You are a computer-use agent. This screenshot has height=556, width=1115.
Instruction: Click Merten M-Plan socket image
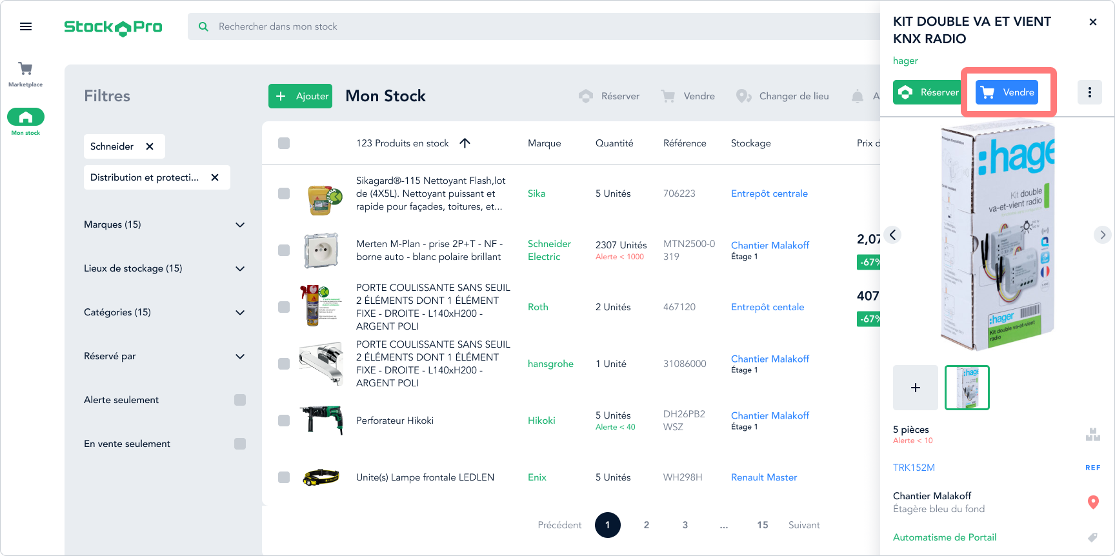pos(321,250)
